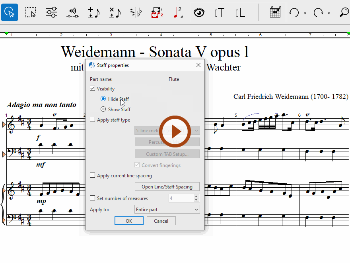Image resolution: width=350 pixels, height=263 pixels.
Task: Undo the last action
Action: [x=294, y=12]
